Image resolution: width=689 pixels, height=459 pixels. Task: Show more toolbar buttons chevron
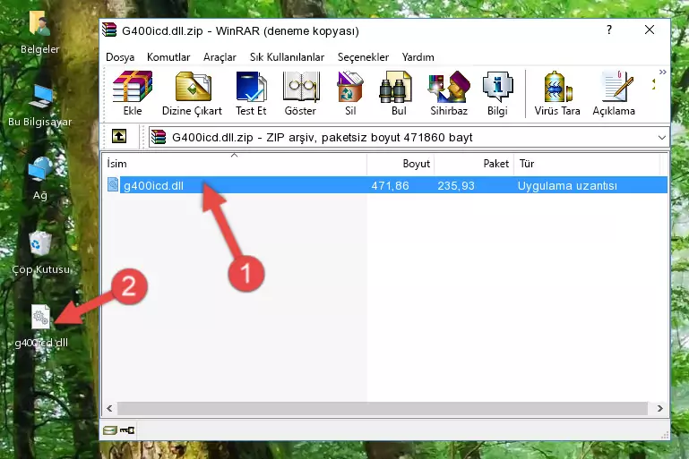pyautogui.click(x=662, y=72)
